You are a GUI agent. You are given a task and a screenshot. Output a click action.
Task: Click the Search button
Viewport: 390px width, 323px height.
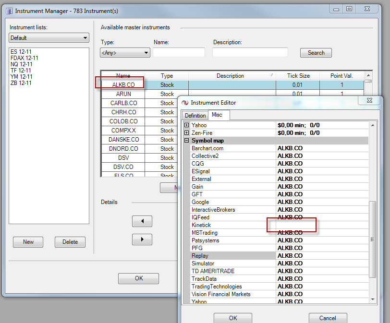coord(316,53)
